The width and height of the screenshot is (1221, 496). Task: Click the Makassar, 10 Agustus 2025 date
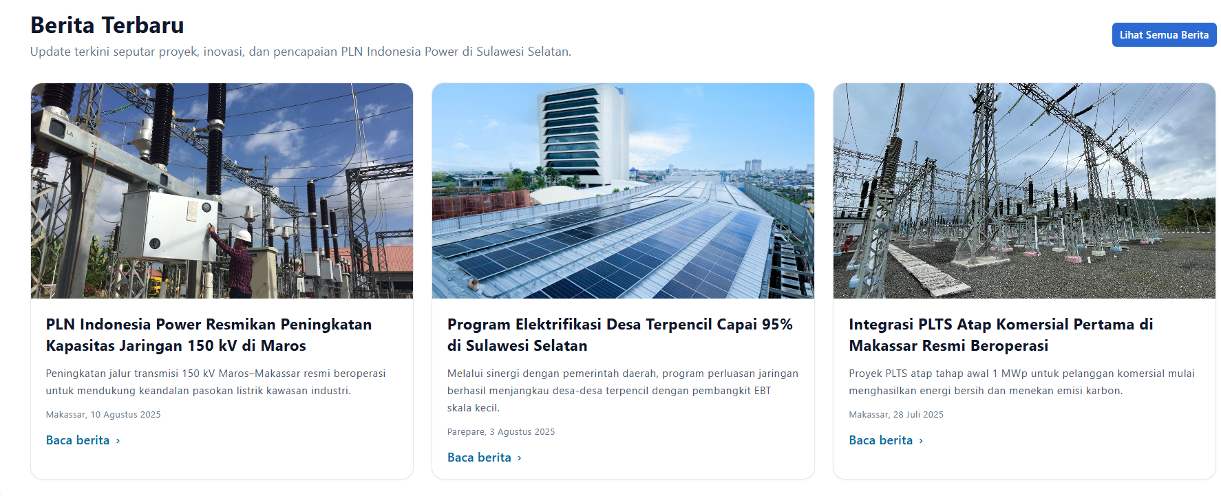click(x=103, y=415)
